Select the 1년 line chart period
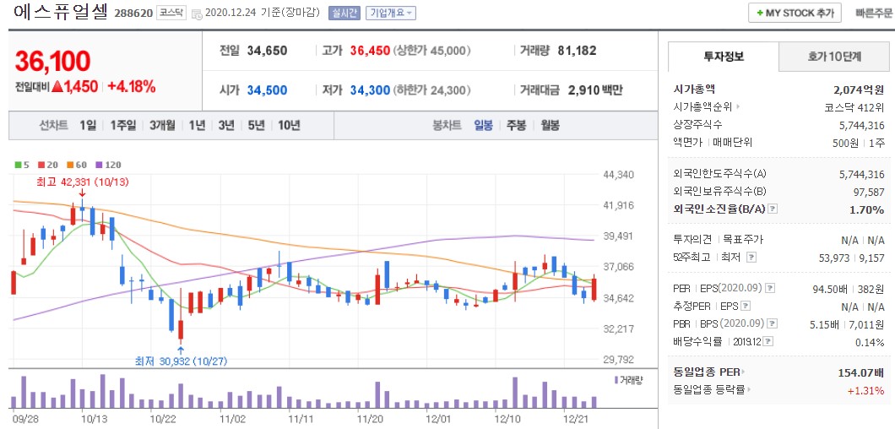895x429 pixels. (197, 126)
